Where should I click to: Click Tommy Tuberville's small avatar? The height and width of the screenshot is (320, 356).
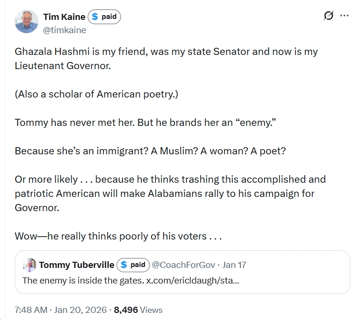pos(29,265)
